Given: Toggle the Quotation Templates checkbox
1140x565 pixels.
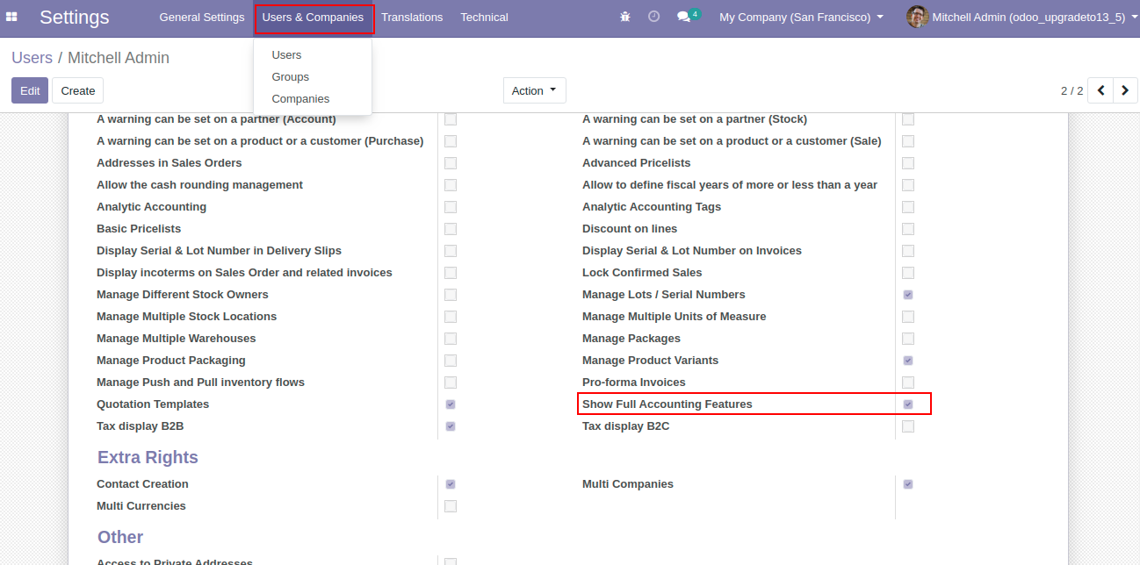Looking at the screenshot, I should (x=451, y=404).
